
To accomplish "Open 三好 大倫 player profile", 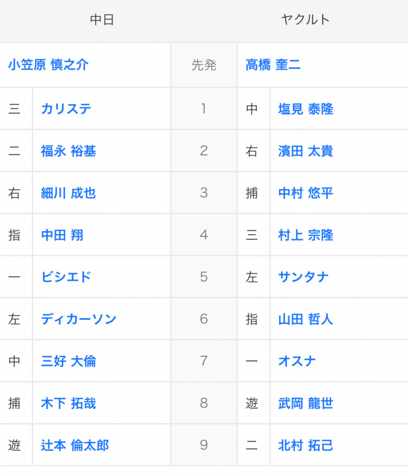I will pos(69,361).
